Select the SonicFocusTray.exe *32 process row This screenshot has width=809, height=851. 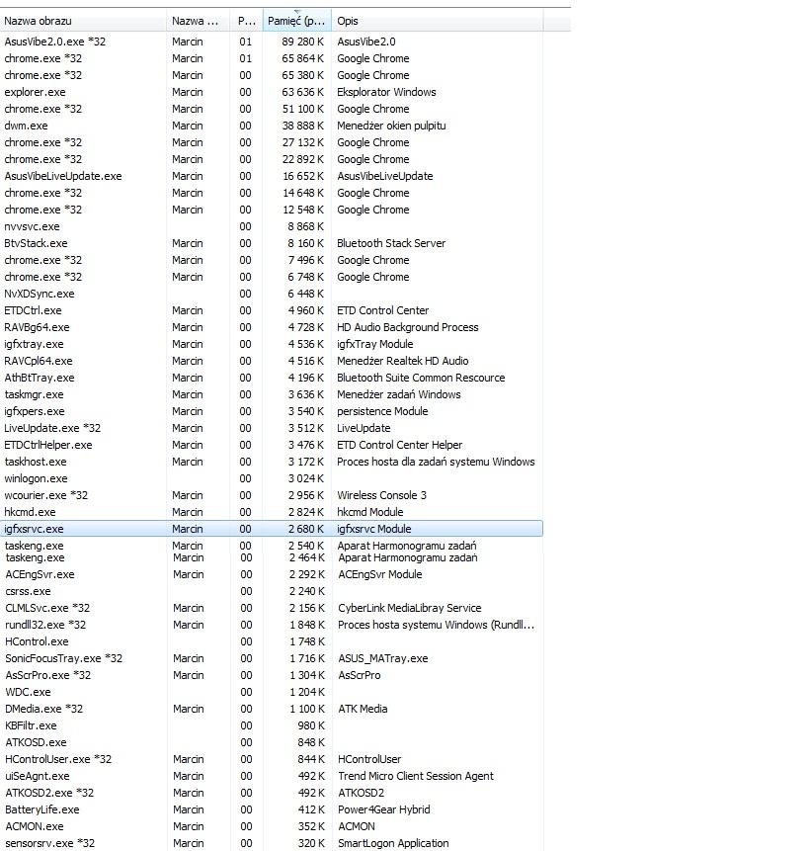271,659
